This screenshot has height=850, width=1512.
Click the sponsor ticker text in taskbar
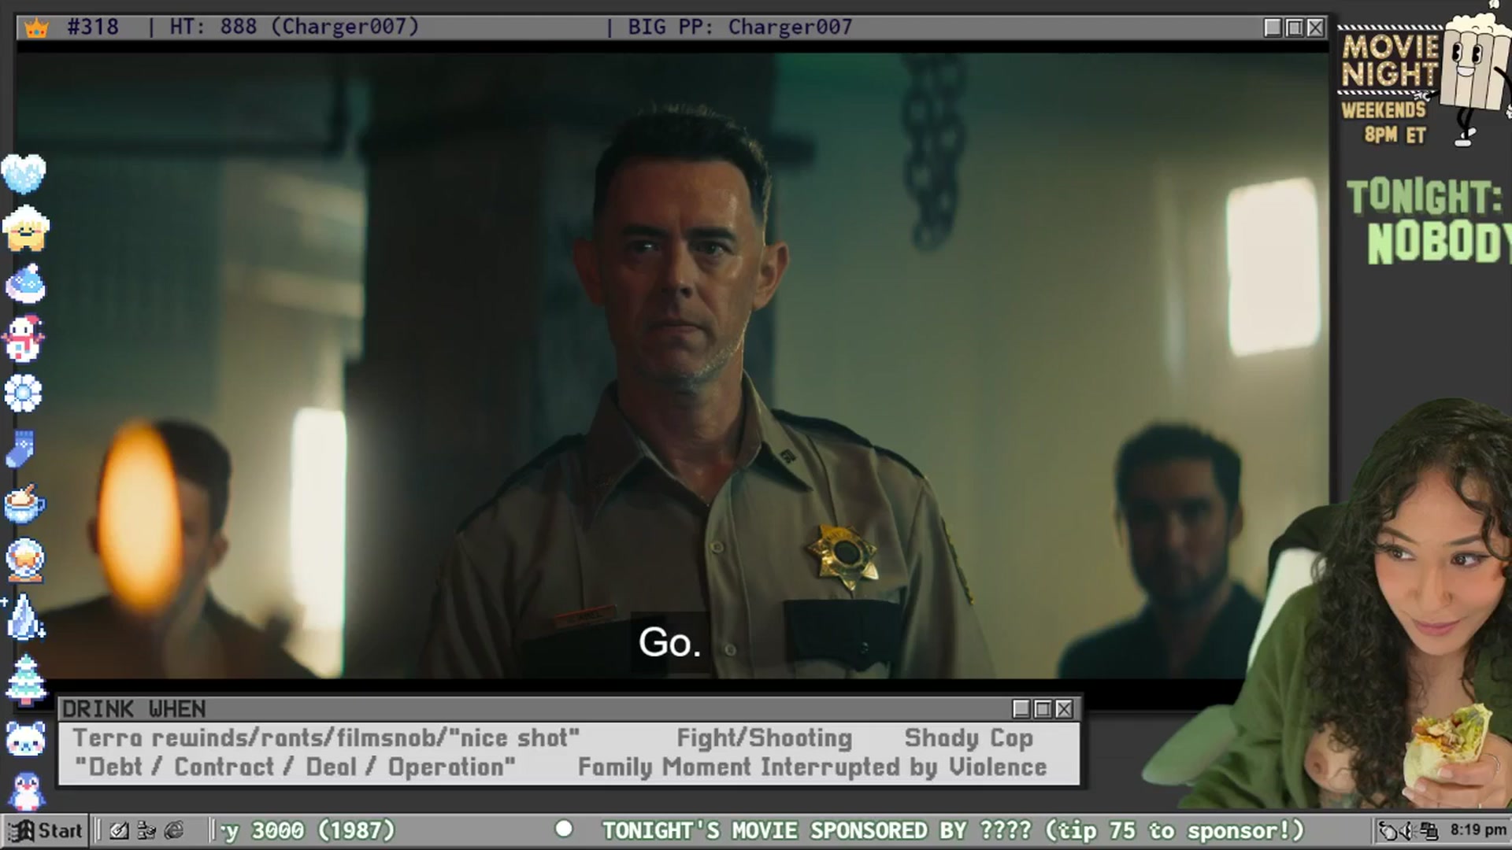pos(953,830)
